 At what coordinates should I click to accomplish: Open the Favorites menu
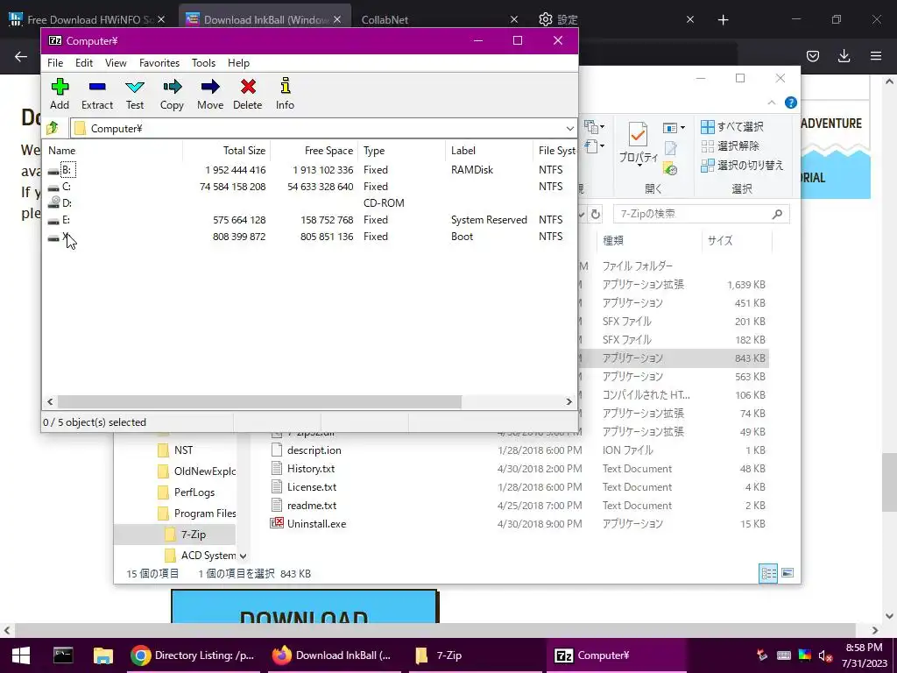click(x=159, y=63)
